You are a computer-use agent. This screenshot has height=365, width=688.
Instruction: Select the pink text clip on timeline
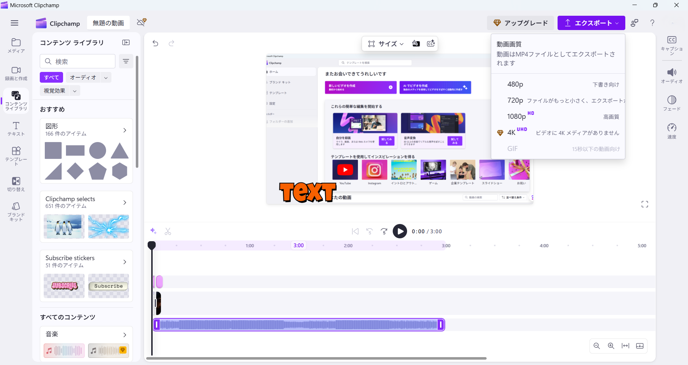click(159, 282)
